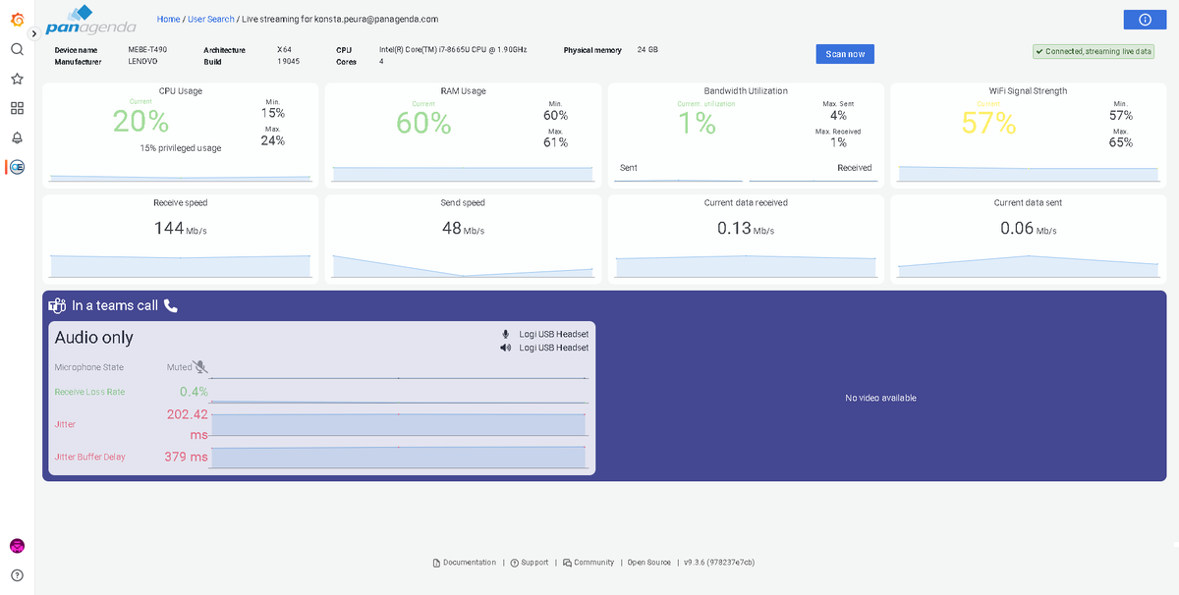
Task: Click the Jitter 202.42 ms value
Action: pos(188,424)
